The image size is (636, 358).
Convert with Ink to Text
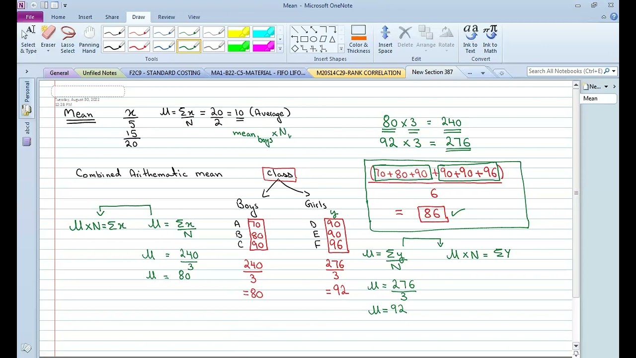click(470, 39)
